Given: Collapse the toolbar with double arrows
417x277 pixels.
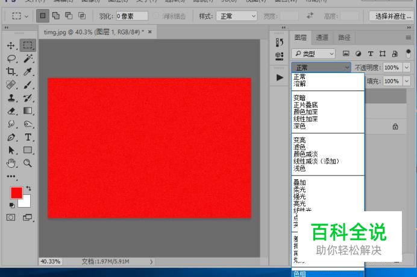Looking at the screenshot, I should pyautogui.click(x=7, y=27).
